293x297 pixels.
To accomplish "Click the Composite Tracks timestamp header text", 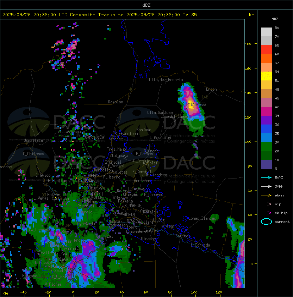I will (x=100, y=15).
